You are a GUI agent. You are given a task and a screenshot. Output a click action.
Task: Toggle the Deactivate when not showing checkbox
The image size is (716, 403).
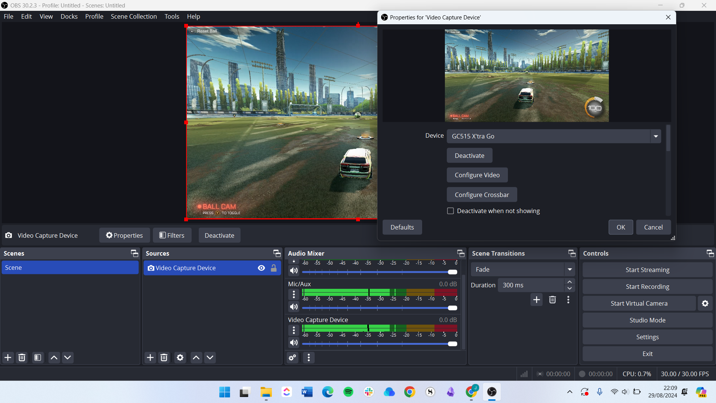click(x=450, y=210)
